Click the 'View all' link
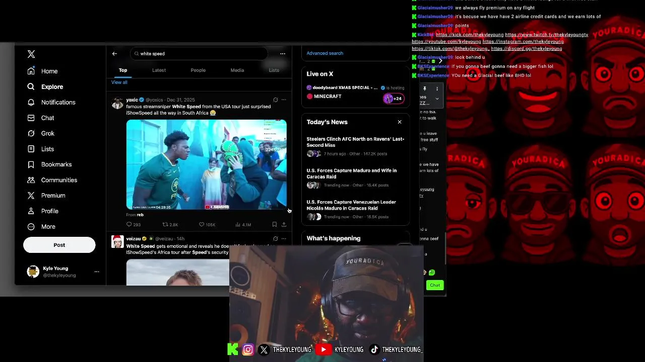Viewport: 645px width, 362px height. [119, 82]
